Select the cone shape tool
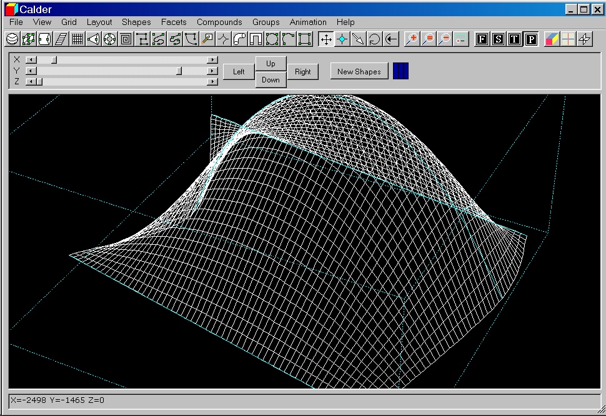 pos(93,39)
